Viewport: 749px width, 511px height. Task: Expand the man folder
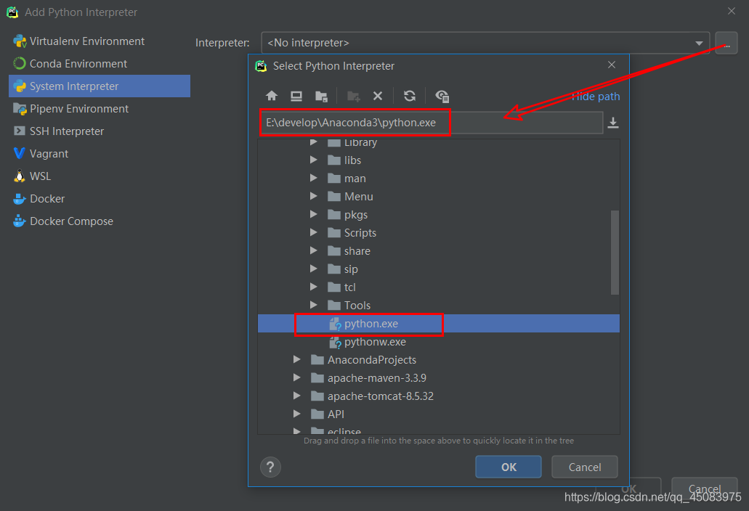[x=313, y=178]
